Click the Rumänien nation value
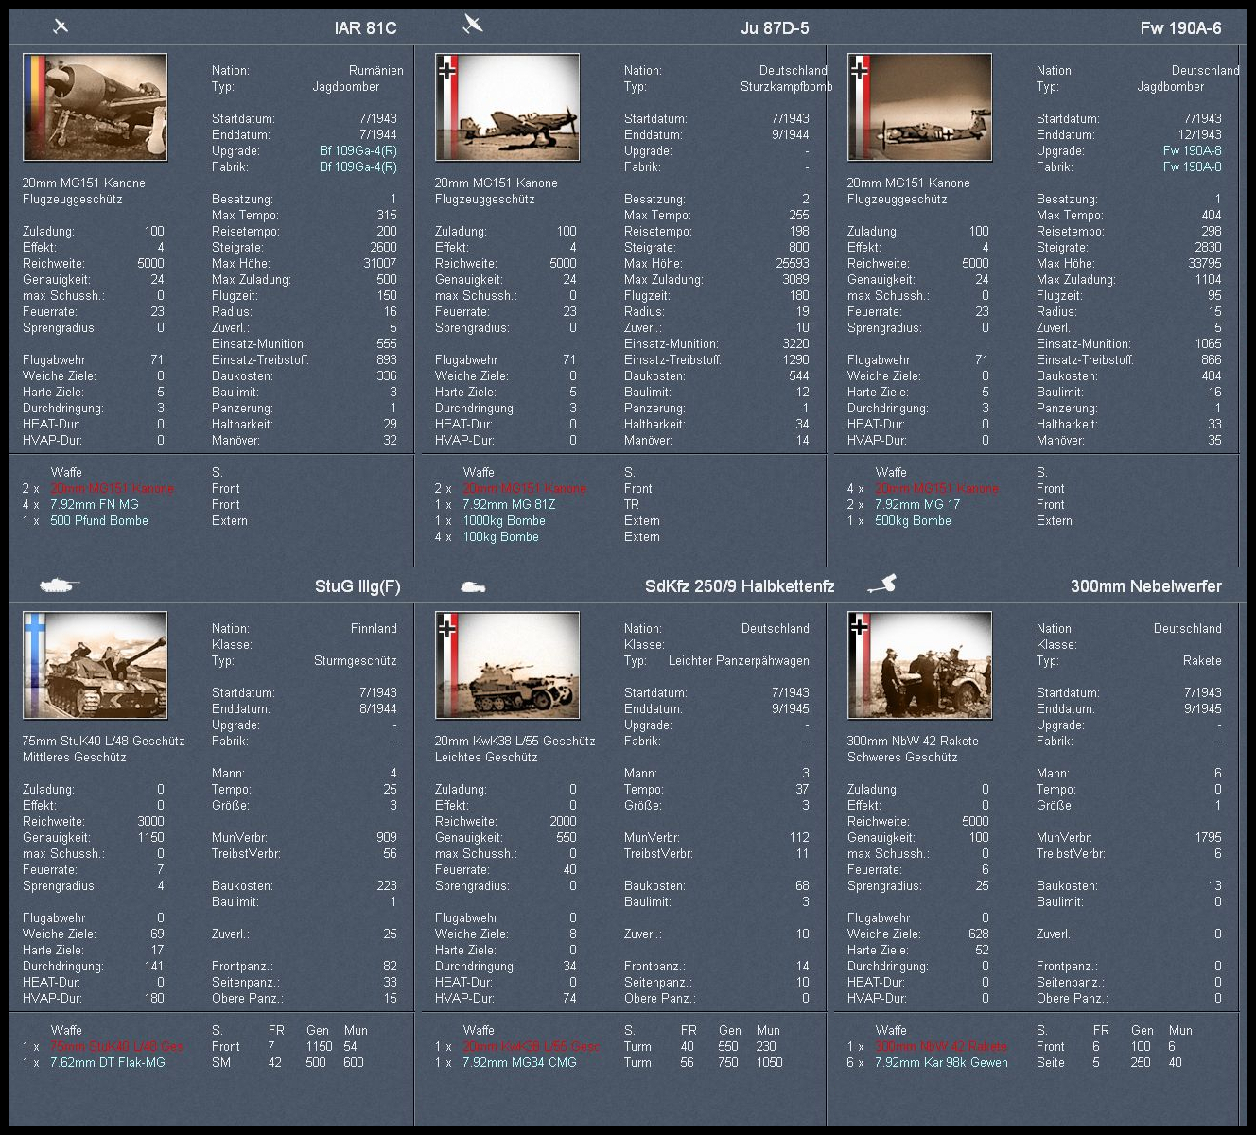This screenshot has width=1256, height=1135. pos(375,71)
